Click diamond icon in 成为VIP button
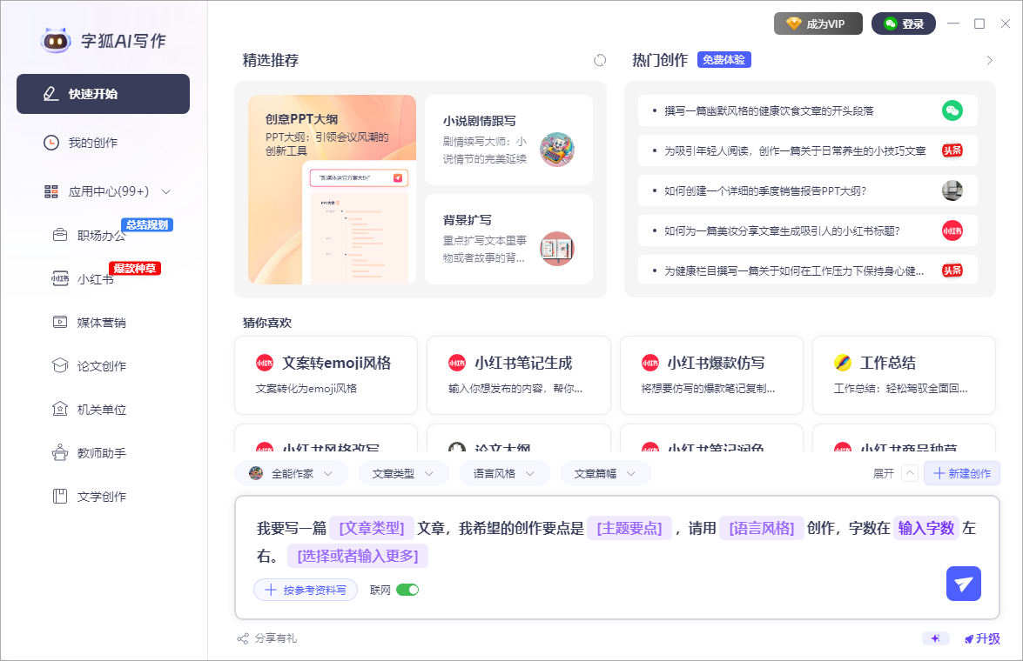This screenshot has height=661, width=1023. tap(793, 23)
